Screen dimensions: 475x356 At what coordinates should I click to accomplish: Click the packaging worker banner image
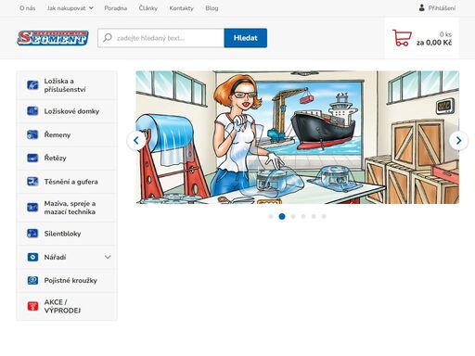click(298, 137)
